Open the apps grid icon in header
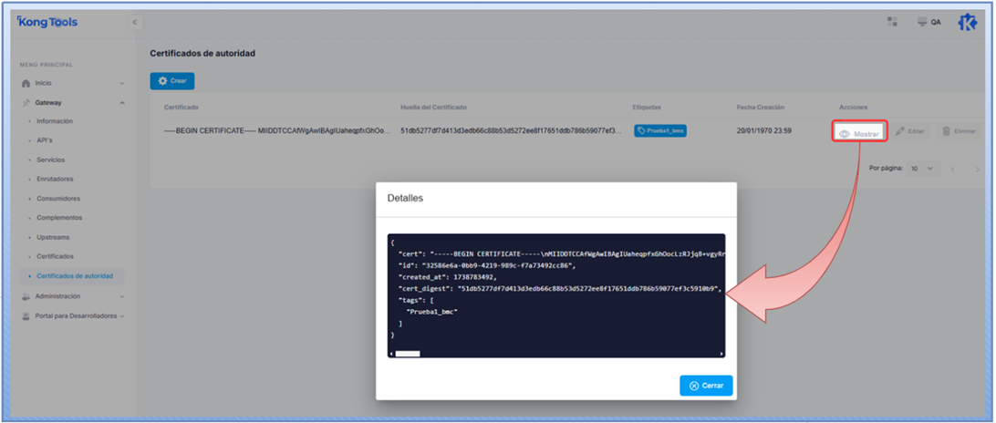 [892, 22]
